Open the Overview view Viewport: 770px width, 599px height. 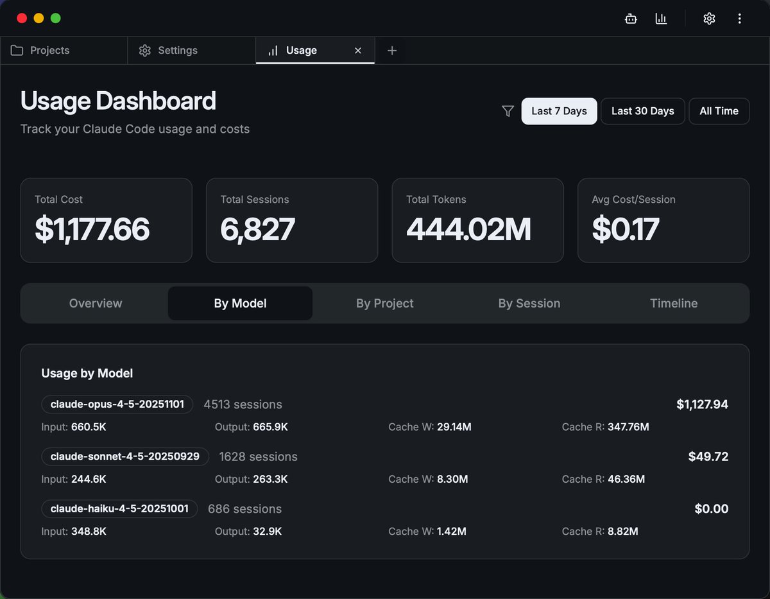96,303
